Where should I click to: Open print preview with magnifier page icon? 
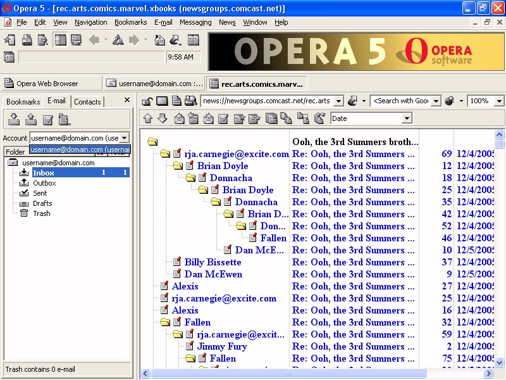[42, 40]
